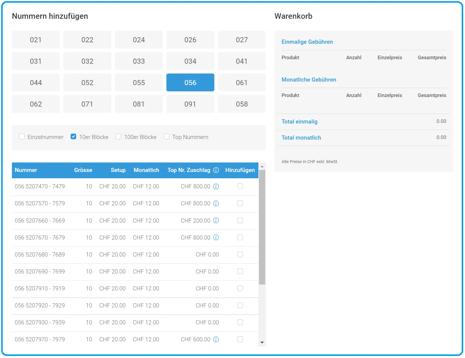Tick Hinzufügen checkbox for 5207920 - 7929

coord(240,305)
